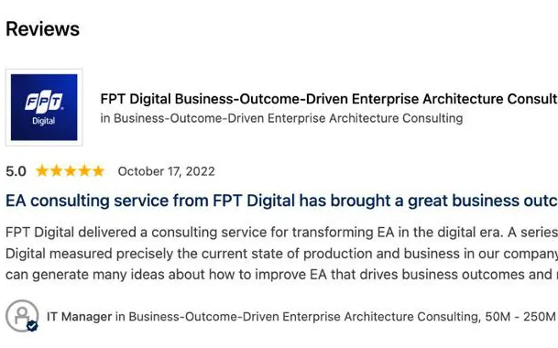Open the FPT Digital Business-Outcome-Driven product title
This screenshot has width=558, height=348.
[329, 99]
